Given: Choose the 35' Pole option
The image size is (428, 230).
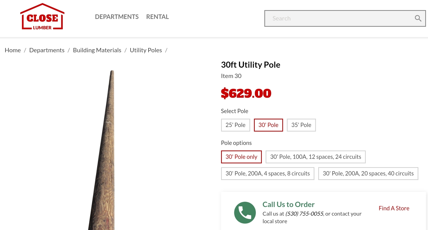Looking at the screenshot, I should [x=301, y=125].
